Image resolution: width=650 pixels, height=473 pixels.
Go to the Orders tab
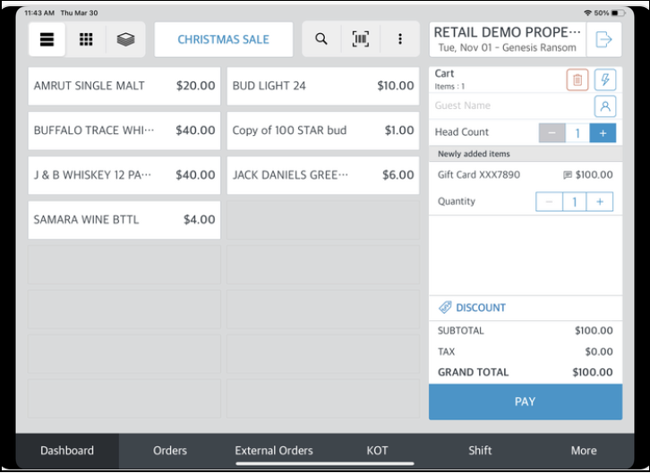[x=170, y=451]
